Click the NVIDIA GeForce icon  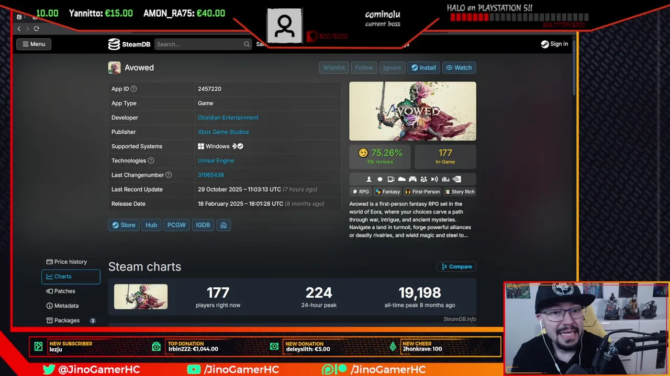point(456,179)
